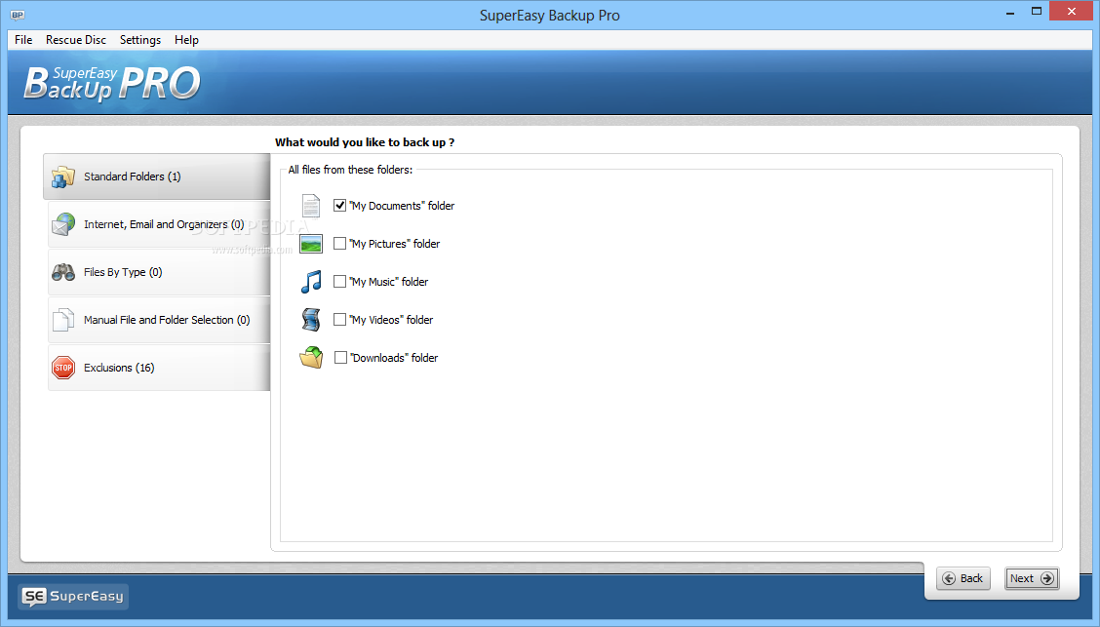Open the Rescue Disc menu
The image size is (1100, 627).
tap(76, 40)
